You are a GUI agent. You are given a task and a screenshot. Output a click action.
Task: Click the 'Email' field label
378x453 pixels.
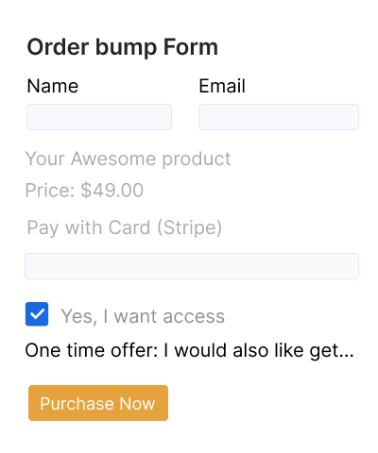(222, 86)
